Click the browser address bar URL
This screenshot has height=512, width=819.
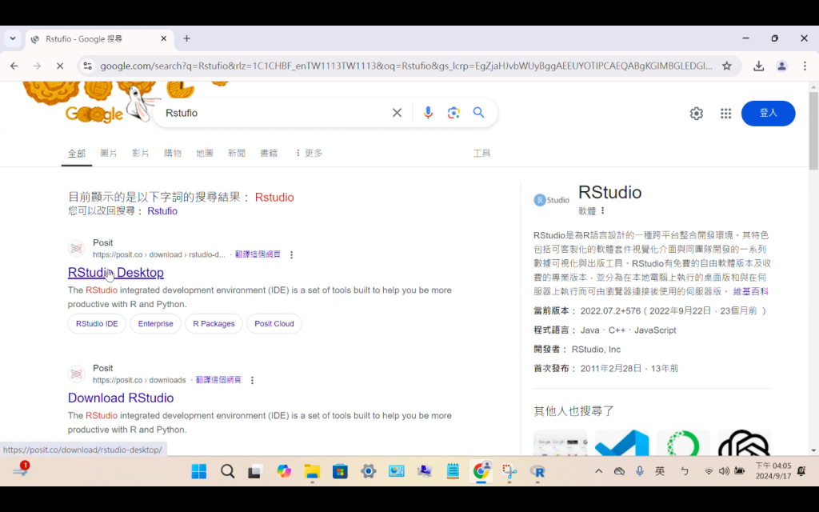pos(406,66)
